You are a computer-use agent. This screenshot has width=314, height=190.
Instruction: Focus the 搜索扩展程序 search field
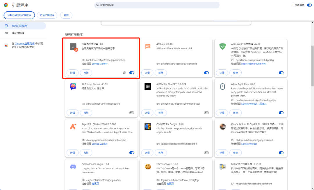coord(157,5)
